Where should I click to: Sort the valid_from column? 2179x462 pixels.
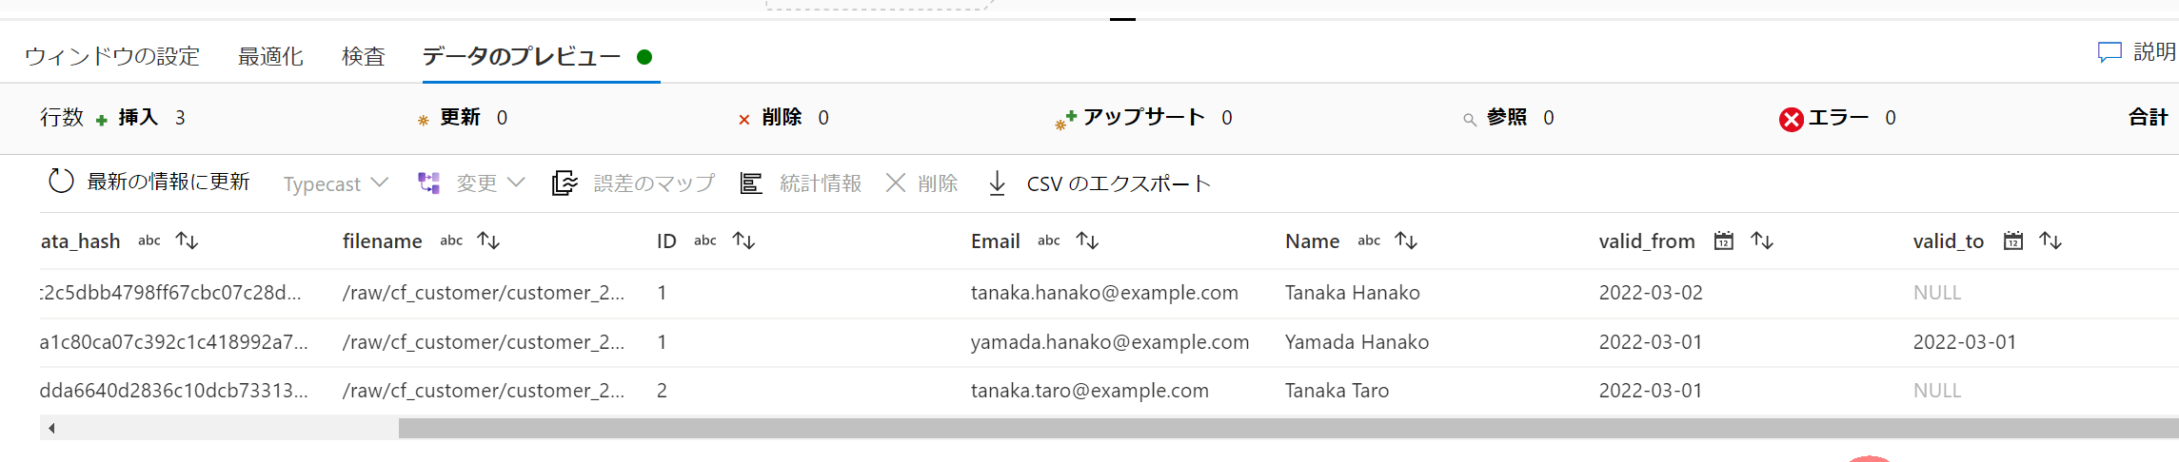point(1762,241)
